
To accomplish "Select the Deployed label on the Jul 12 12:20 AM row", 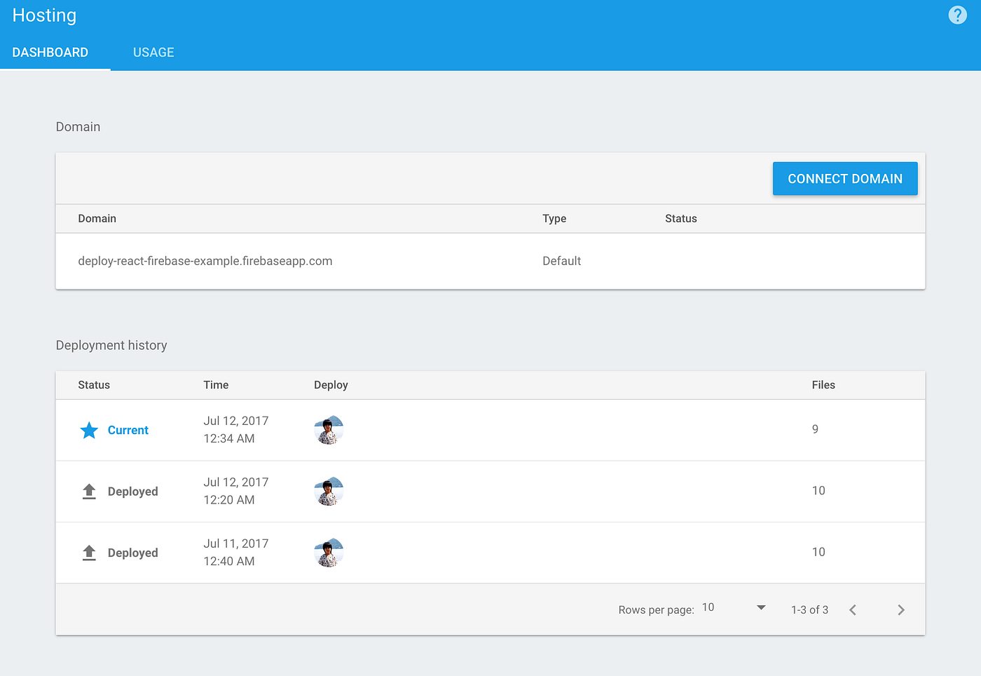I will (x=133, y=491).
